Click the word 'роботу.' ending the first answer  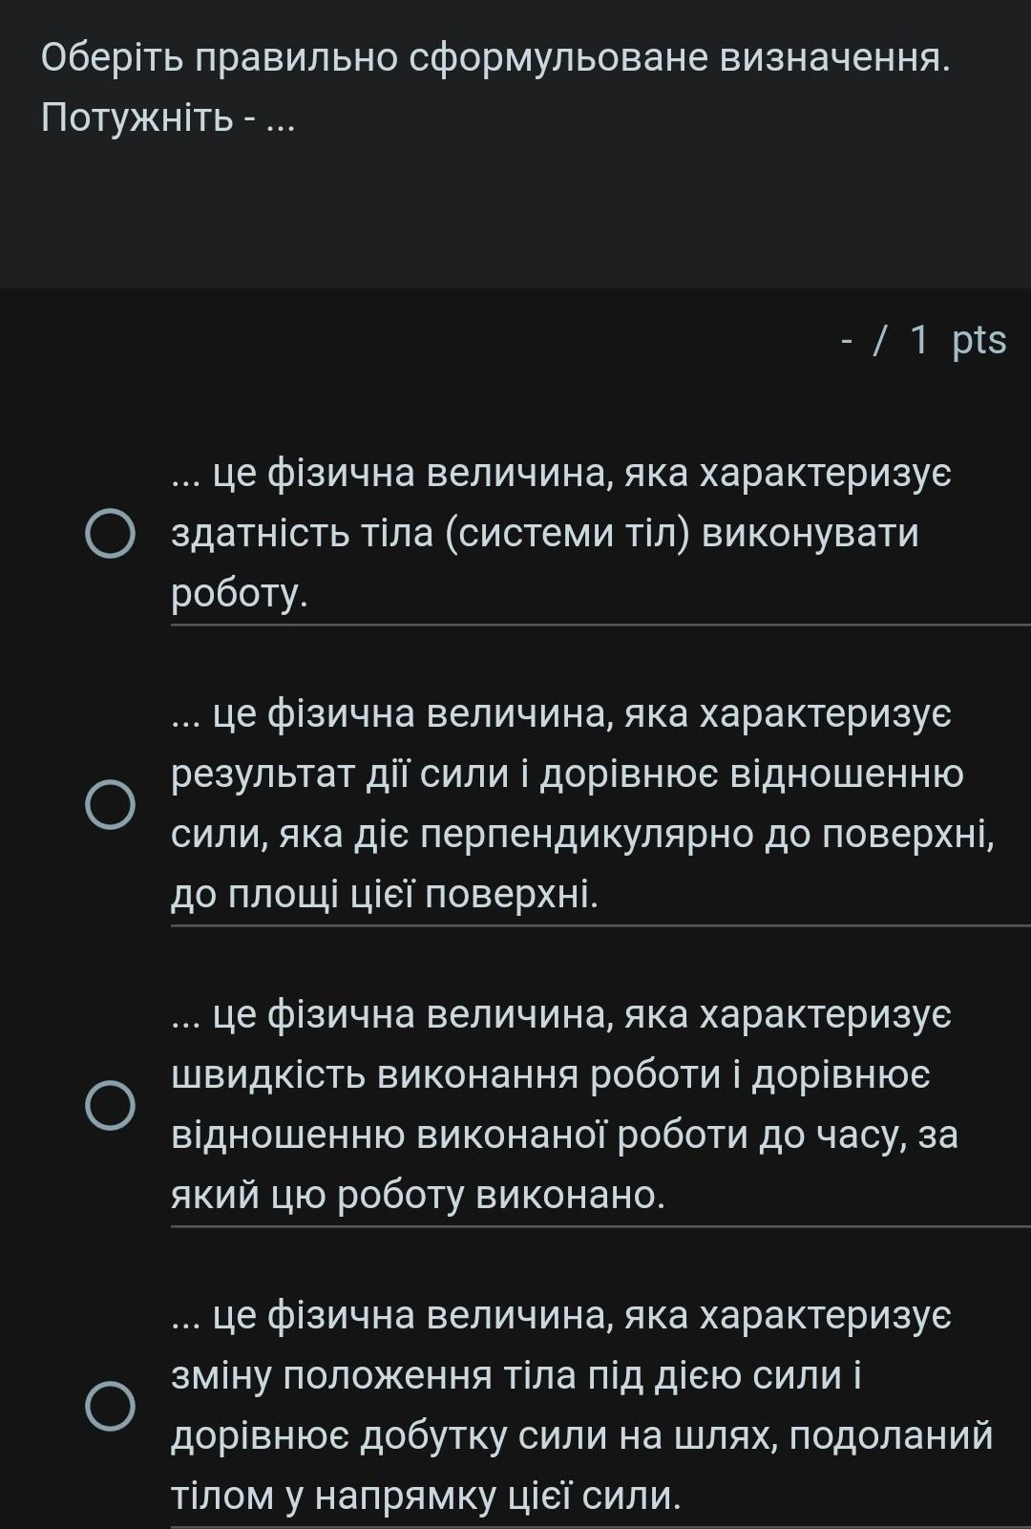coord(240,593)
